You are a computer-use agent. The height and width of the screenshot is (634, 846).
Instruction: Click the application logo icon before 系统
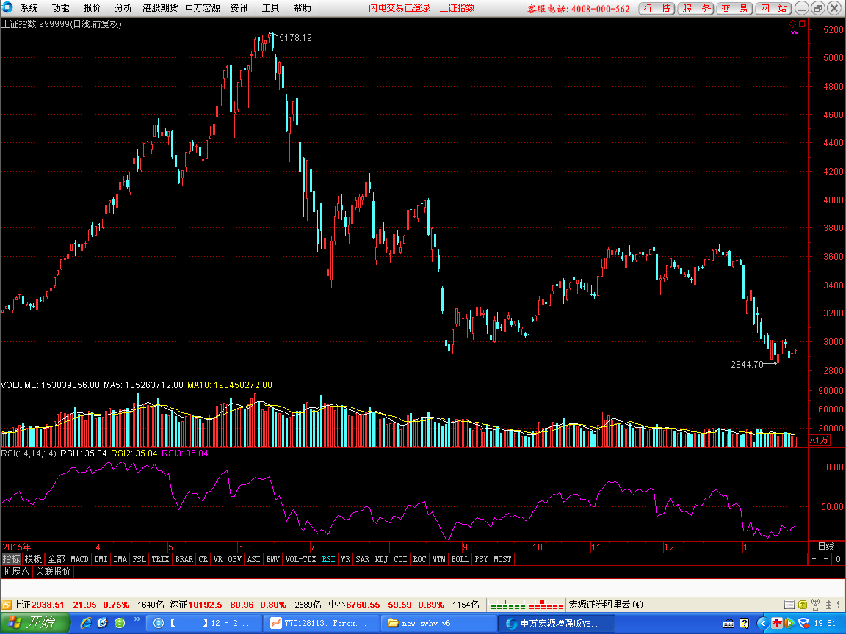click(x=7, y=7)
